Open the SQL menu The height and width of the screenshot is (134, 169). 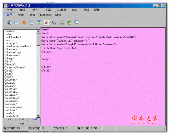pos(74,10)
